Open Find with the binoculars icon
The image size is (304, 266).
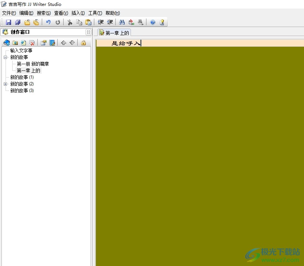pyautogui.click(x=122, y=22)
